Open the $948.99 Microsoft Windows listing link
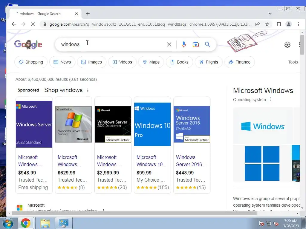Screen dimensions: 306x229 pos(30,161)
